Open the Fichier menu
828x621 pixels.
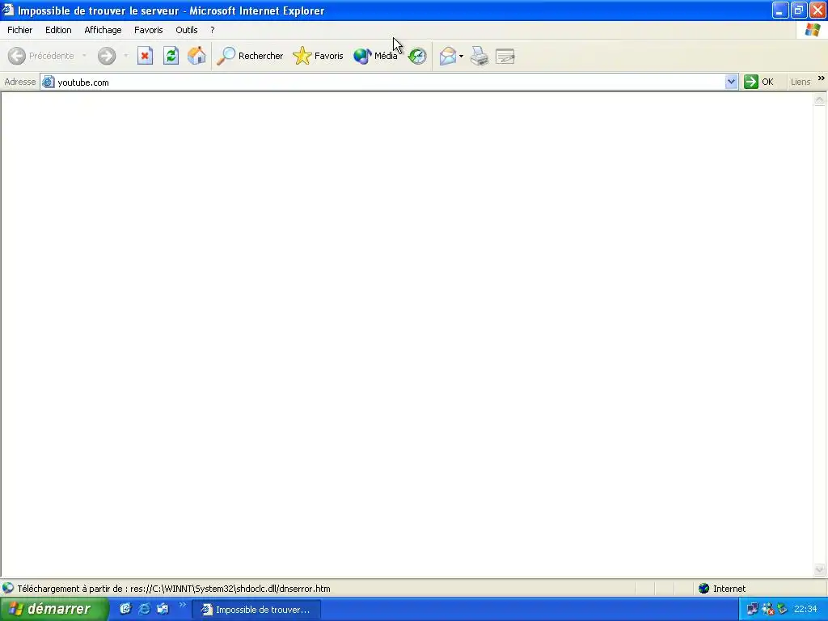pyautogui.click(x=19, y=30)
